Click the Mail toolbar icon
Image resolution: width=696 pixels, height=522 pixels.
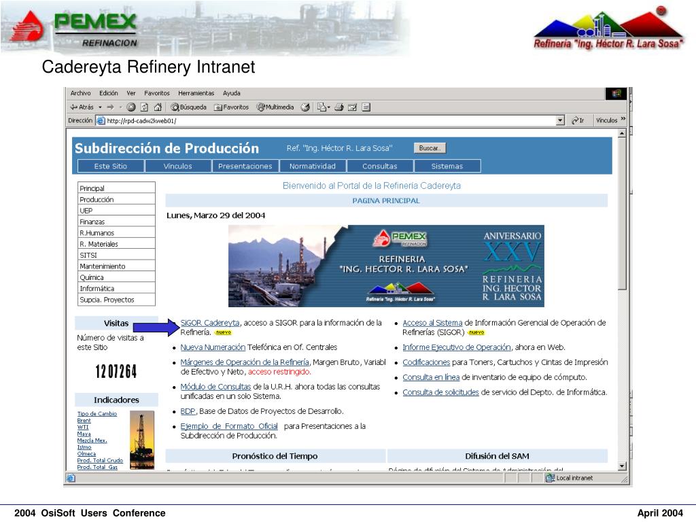coord(321,107)
